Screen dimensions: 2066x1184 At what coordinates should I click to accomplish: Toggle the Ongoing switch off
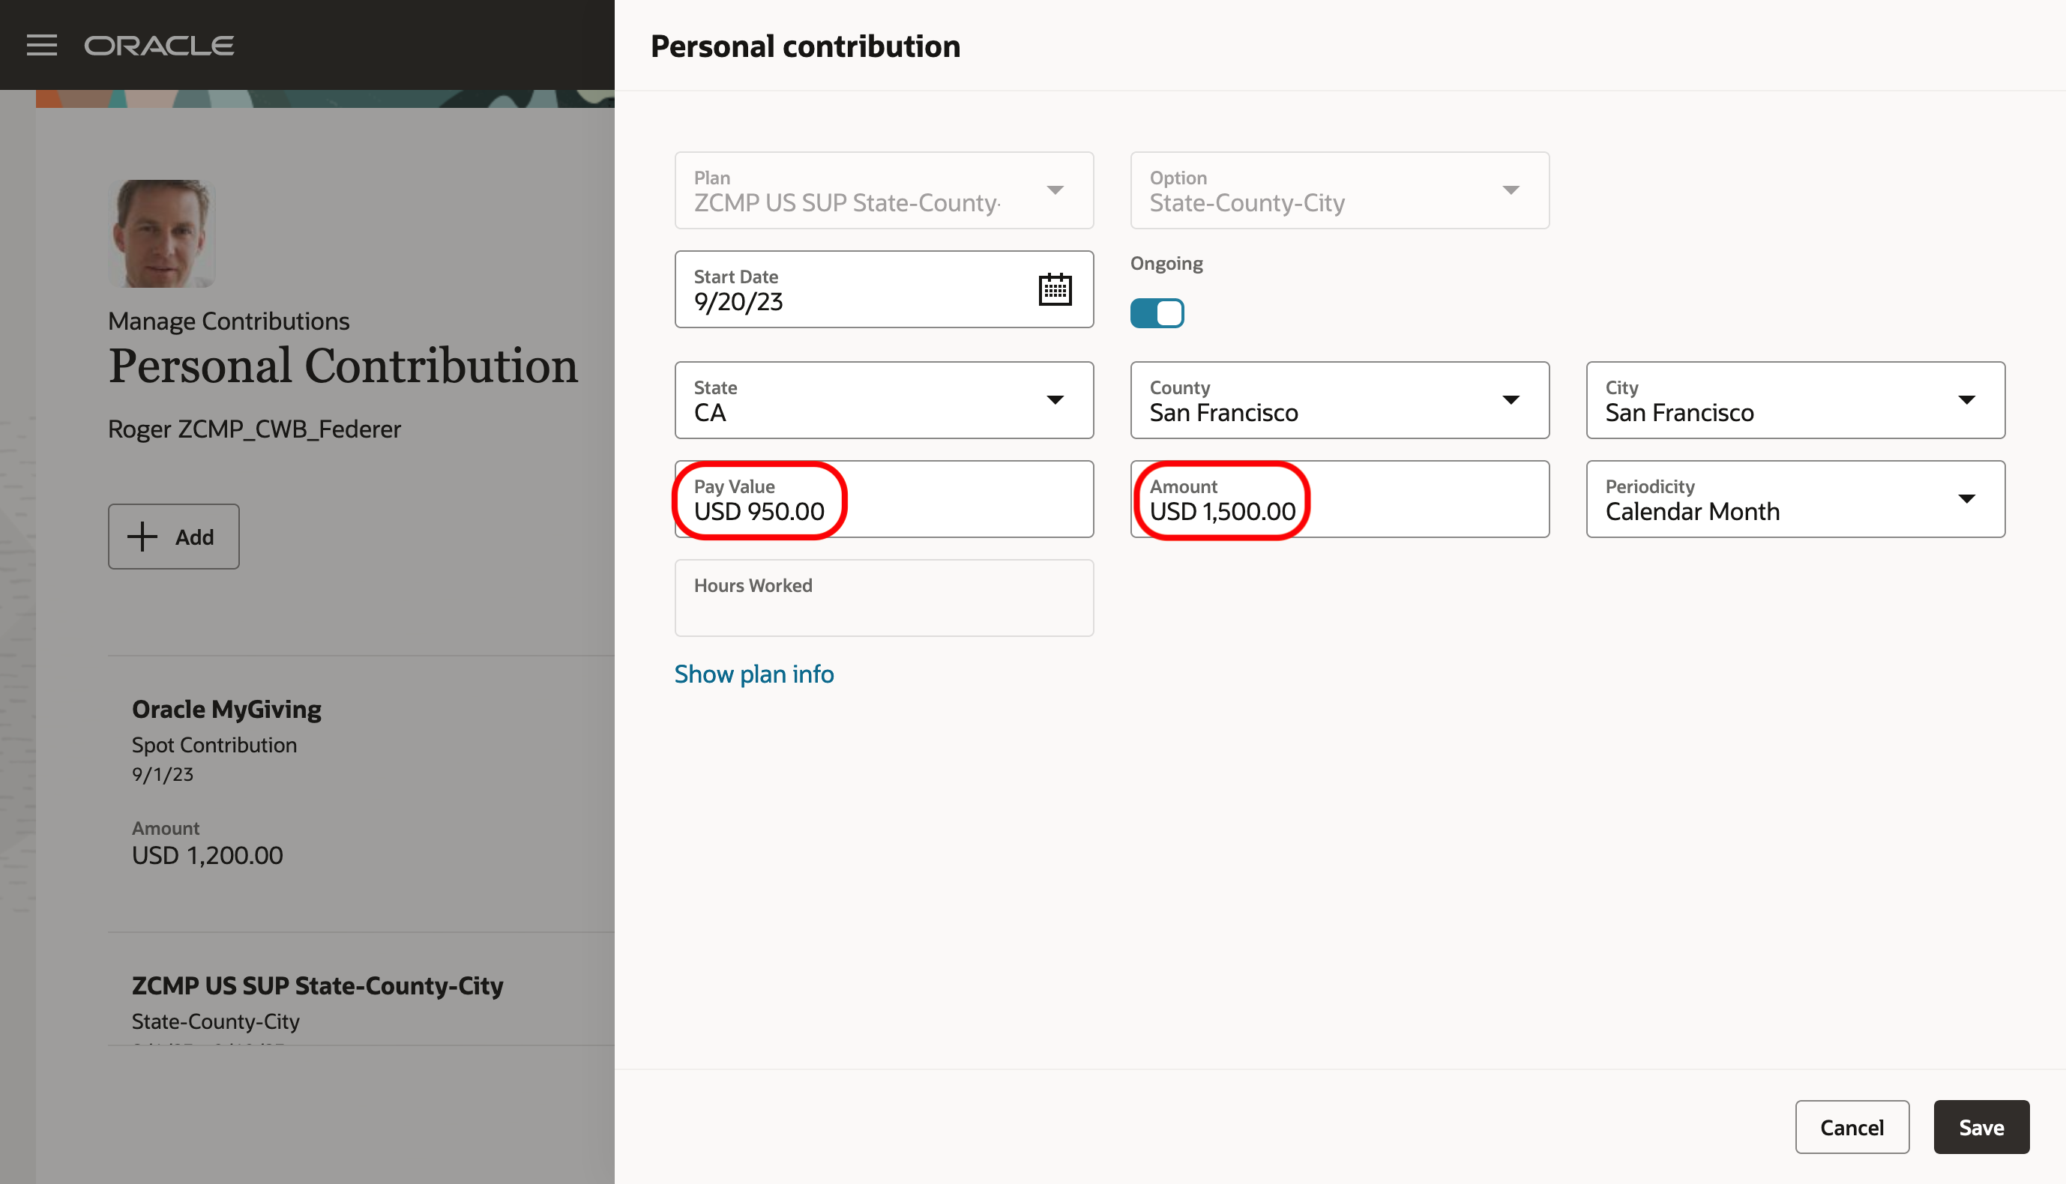click(x=1157, y=313)
